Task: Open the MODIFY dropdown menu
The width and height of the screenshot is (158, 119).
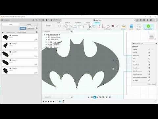Action: [x=89, y=29]
